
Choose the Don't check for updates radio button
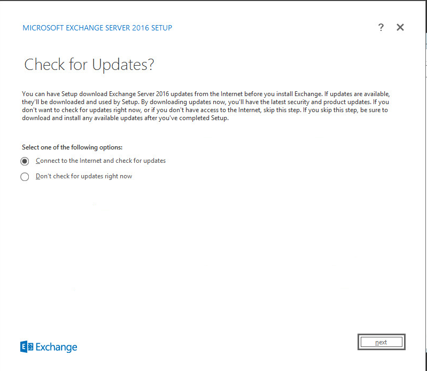(25, 177)
